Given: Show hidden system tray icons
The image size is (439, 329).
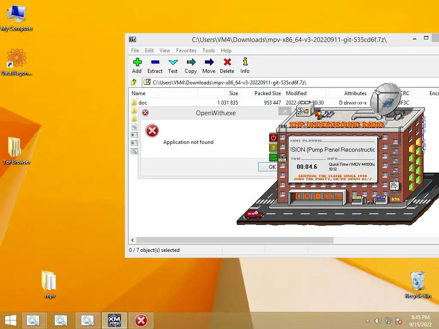Looking at the screenshot, I should 367,321.
